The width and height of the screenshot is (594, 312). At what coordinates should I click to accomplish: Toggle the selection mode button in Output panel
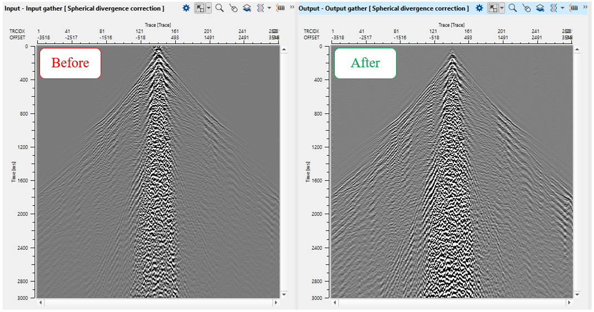click(492, 8)
